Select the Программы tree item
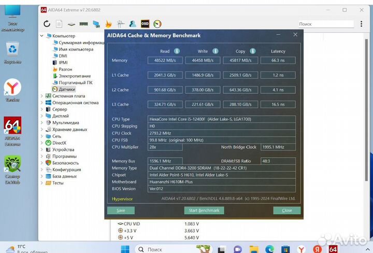This screenshot has width=373, height=253. (61, 156)
